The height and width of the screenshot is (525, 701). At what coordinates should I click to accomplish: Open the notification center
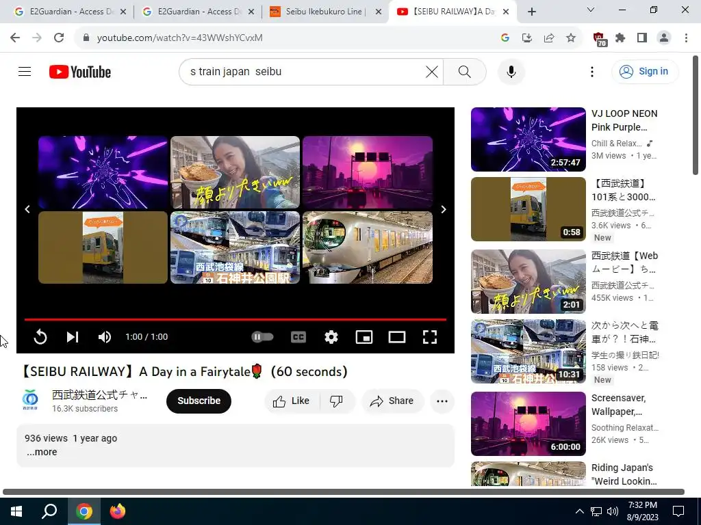(x=678, y=511)
